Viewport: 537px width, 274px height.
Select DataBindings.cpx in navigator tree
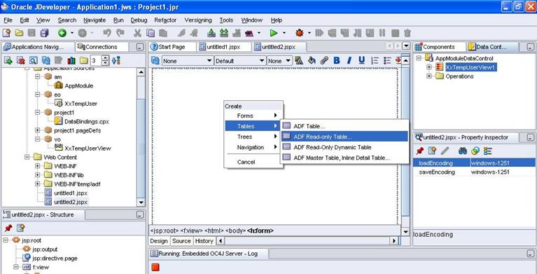(x=86, y=121)
